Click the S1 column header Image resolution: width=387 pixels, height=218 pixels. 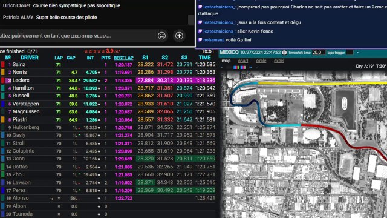point(145,58)
